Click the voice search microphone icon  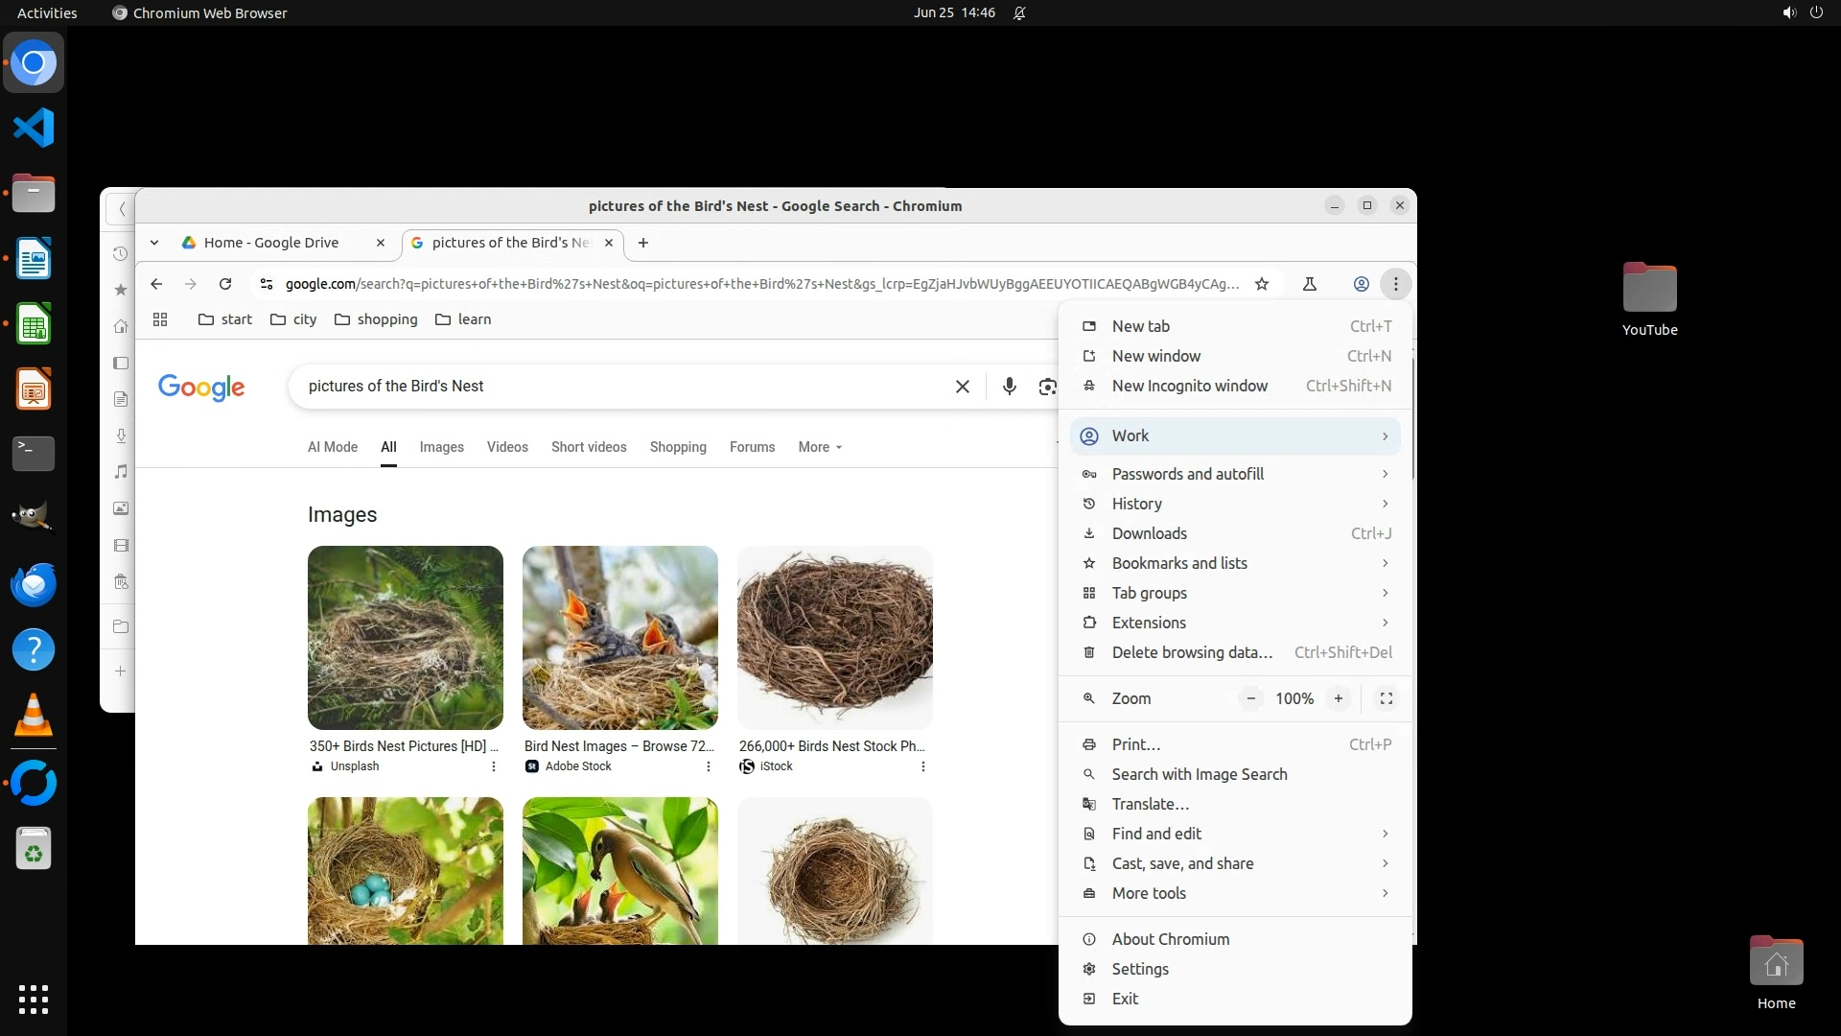pyautogui.click(x=1009, y=387)
